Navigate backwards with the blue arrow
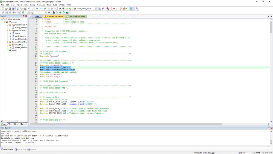Screen dimensions: 273x154 point(37,8)
